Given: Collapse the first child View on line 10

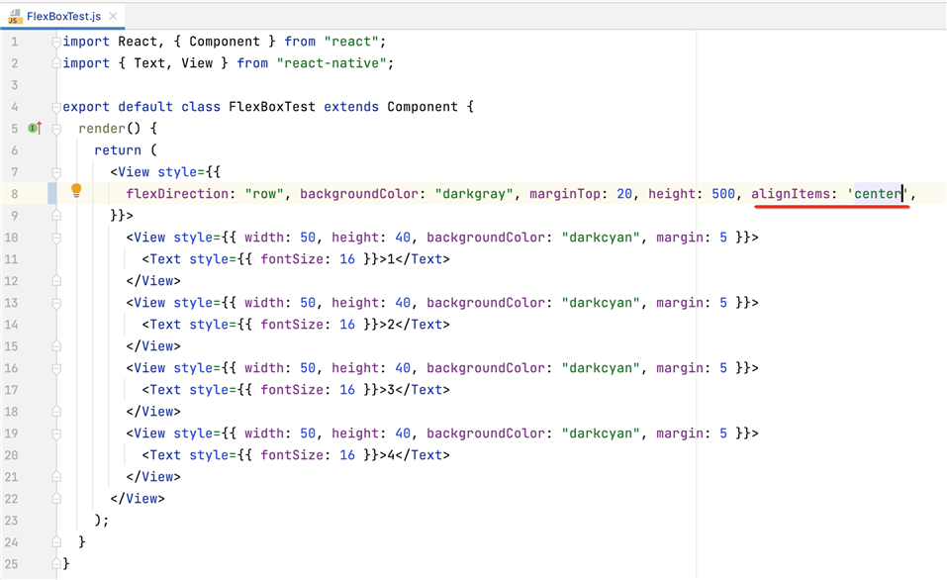Looking at the screenshot, I should tap(56, 238).
